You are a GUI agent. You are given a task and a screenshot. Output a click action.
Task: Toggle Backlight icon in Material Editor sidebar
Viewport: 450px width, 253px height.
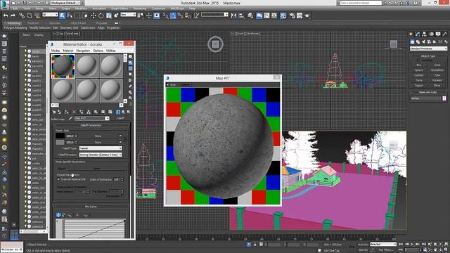point(131,63)
